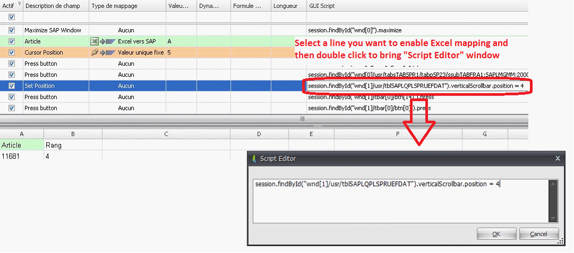Toggle the Article row Actif checkbox
The image size is (574, 253).
tap(12, 41)
